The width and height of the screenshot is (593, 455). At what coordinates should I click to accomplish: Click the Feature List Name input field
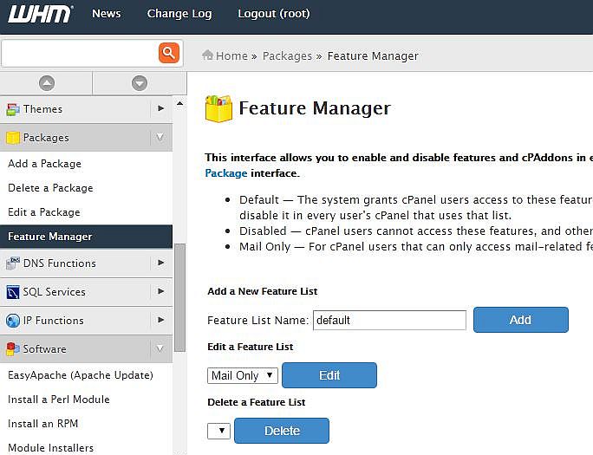(x=389, y=320)
